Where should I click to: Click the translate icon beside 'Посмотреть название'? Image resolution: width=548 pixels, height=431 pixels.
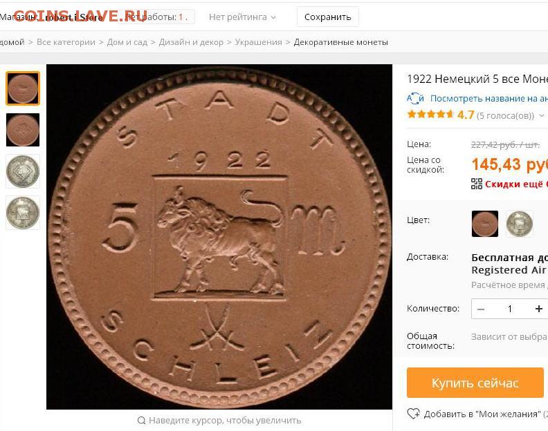[415, 98]
